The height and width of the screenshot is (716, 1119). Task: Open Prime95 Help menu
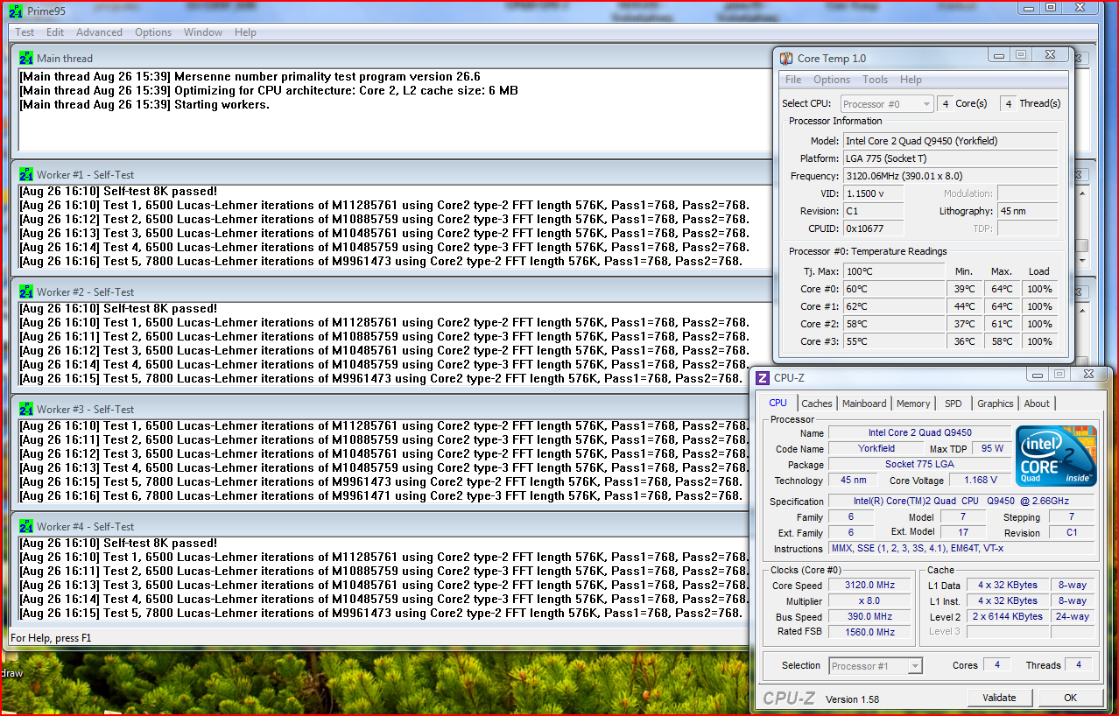coord(245,32)
